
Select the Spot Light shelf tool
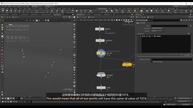pos(112,11)
